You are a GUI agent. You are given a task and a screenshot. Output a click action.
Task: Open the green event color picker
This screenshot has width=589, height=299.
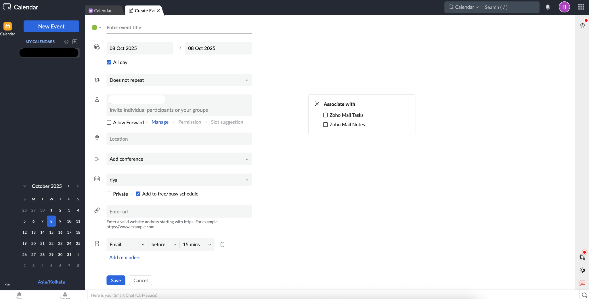click(x=96, y=27)
